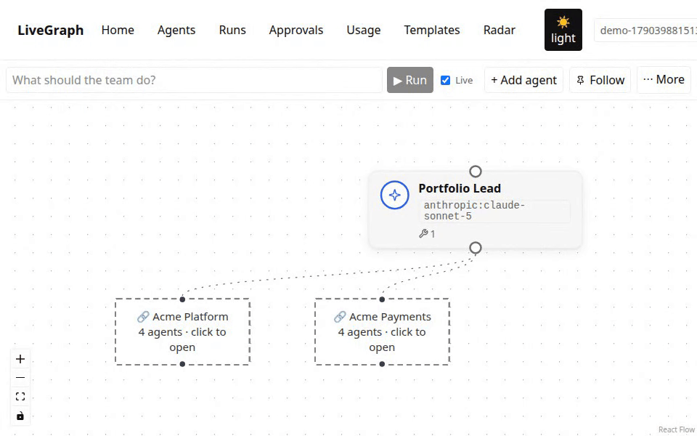Toggle the Live checkbox
Viewport: 697px width, 436px height.
click(x=445, y=80)
